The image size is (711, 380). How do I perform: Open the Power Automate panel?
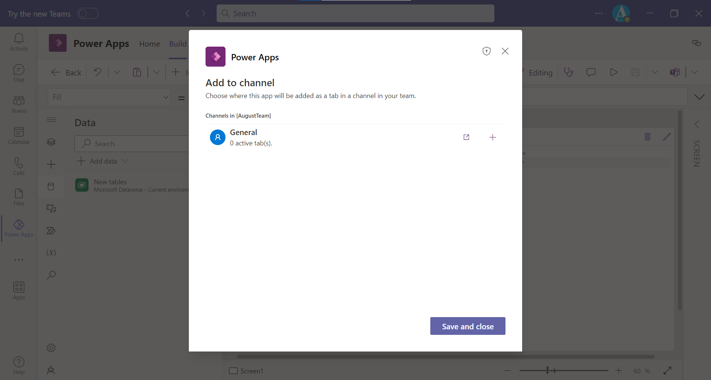tap(51, 231)
